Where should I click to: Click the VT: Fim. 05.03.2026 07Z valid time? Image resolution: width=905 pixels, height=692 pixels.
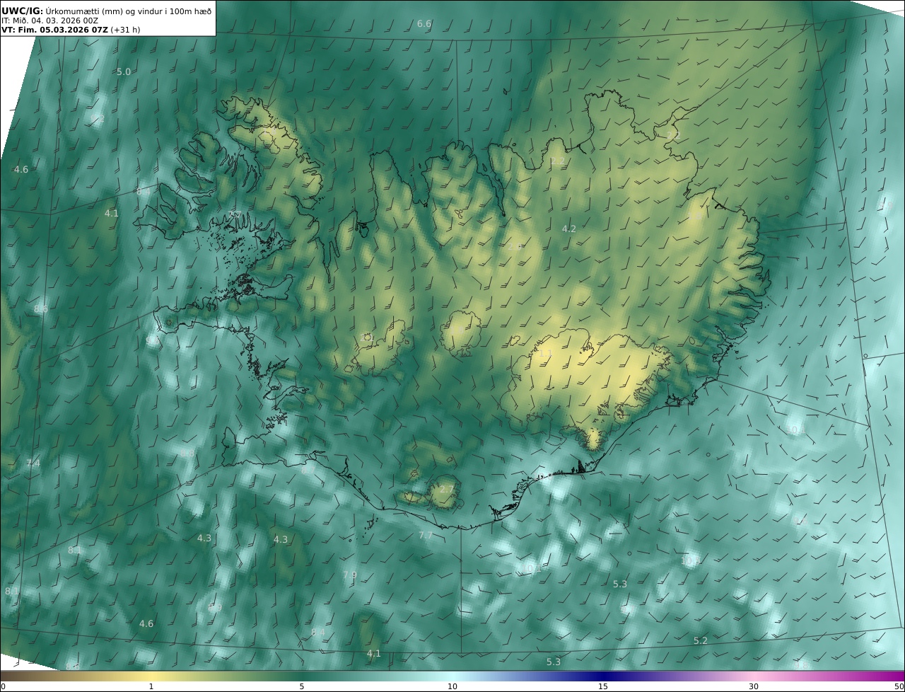pyautogui.click(x=69, y=30)
